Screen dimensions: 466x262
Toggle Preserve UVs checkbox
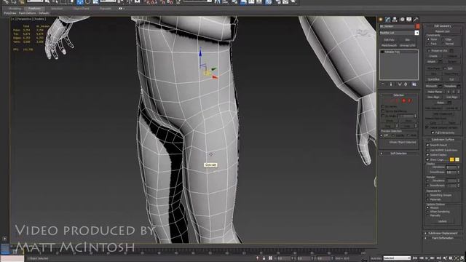429,51
